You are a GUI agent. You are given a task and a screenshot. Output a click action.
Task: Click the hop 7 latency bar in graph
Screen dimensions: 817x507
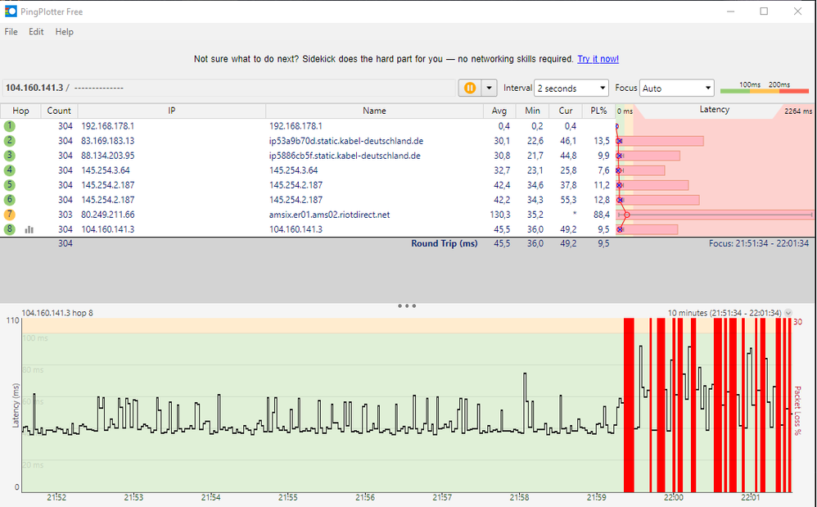coord(715,215)
